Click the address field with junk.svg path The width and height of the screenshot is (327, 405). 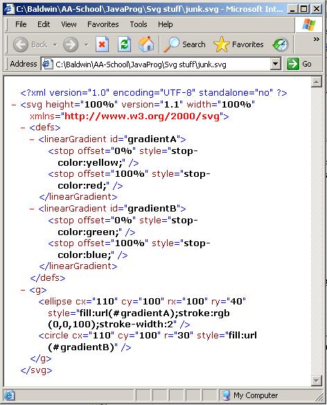tap(156, 64)
